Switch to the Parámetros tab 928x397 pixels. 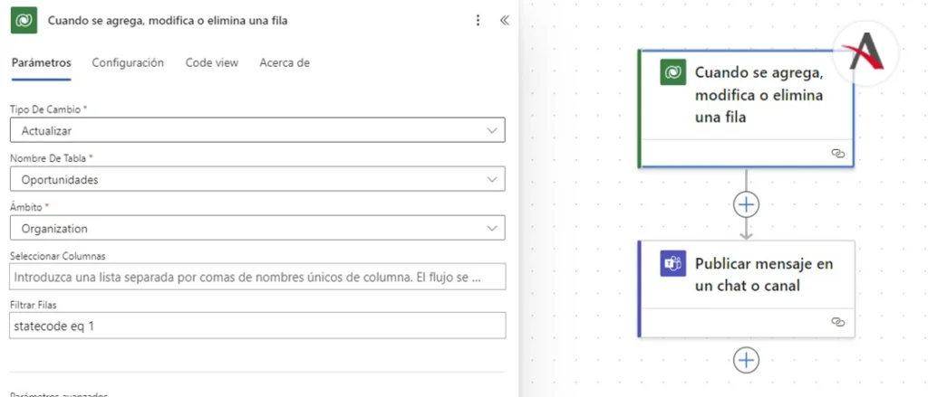point(41,62)
